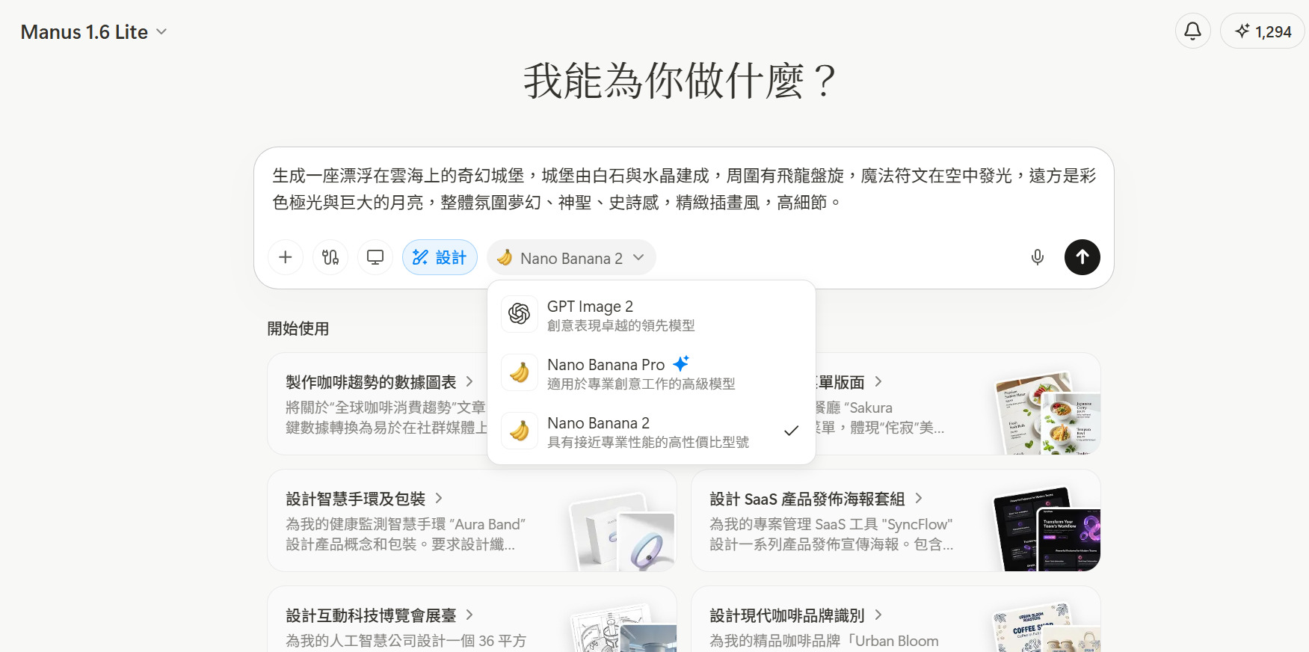Open the 設計智慧手環及包裝 suggestion
Screen dimensions: 1309x652
472,520
